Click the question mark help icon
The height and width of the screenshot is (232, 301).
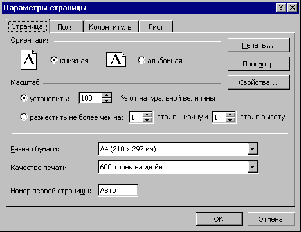pyautogui.click(x=280, y=8)
